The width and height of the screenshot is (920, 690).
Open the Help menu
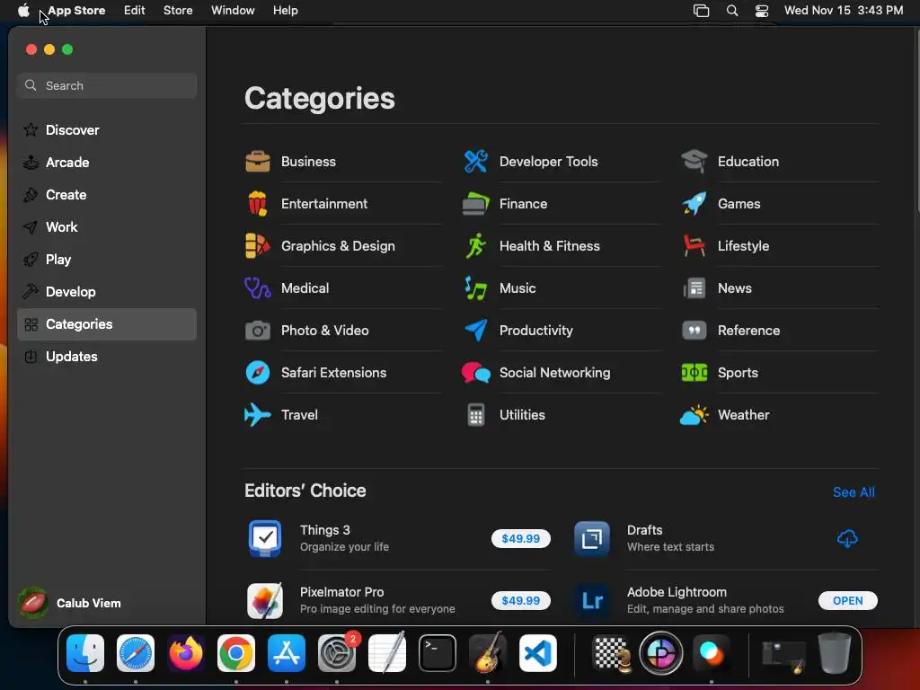(285, 11)
